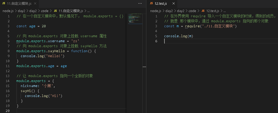Expand code breadcrumb in right editor
The image size is (278, 113).
click(x=192, y=11)
